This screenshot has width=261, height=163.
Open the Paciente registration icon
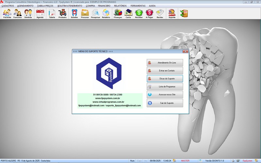pyautogui.click(x=7, y=13)
